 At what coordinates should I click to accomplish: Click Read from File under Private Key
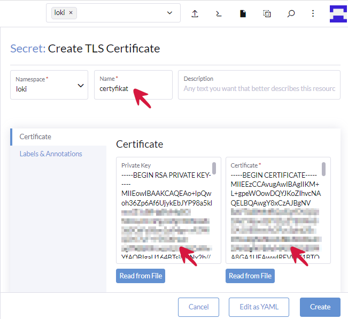[x=141, y=276]
